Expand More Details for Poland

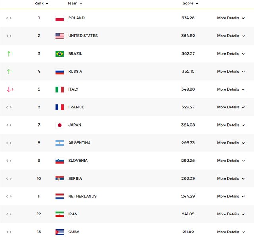(x=231, y=18)
